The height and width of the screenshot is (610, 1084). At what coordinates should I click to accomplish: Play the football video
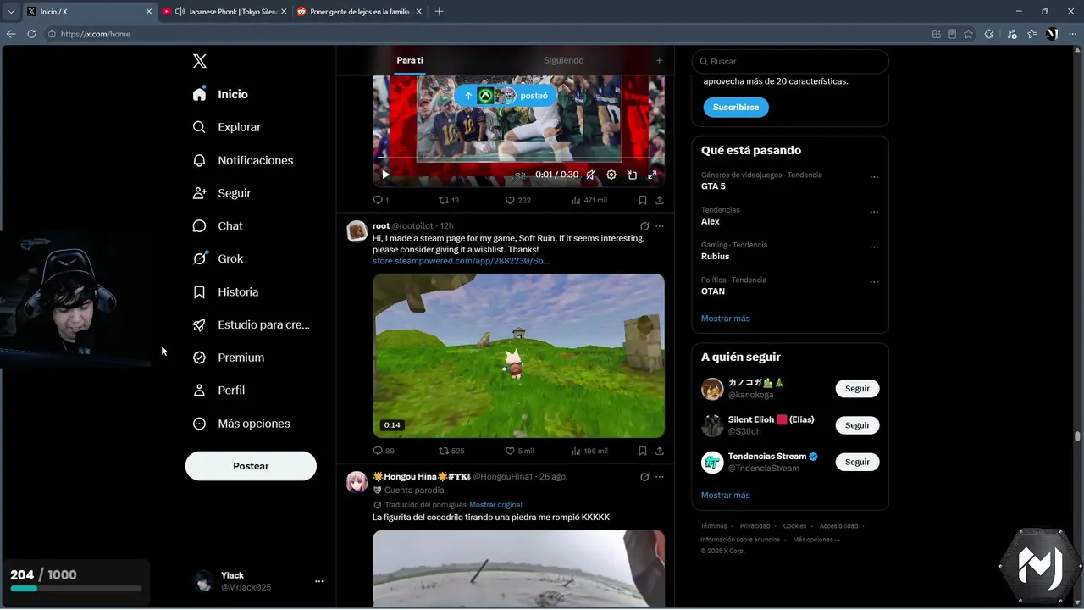(385, 175)
